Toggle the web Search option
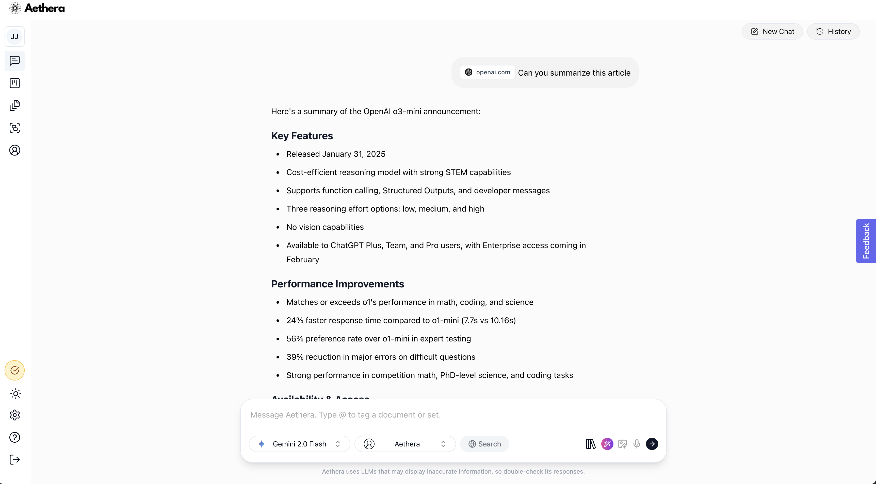The width and height of the screenshot is (876, 484). 484,444
